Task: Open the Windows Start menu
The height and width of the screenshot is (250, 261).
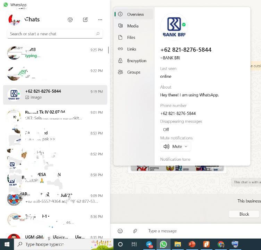Action: click(x=7, y=244)
